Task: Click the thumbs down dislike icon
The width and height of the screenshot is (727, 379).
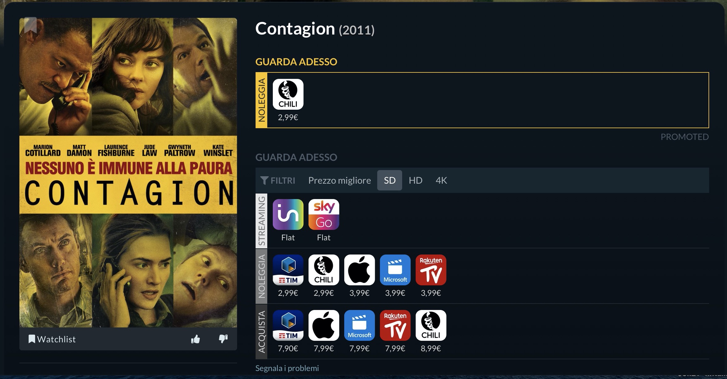Action: tap(223, 339)
